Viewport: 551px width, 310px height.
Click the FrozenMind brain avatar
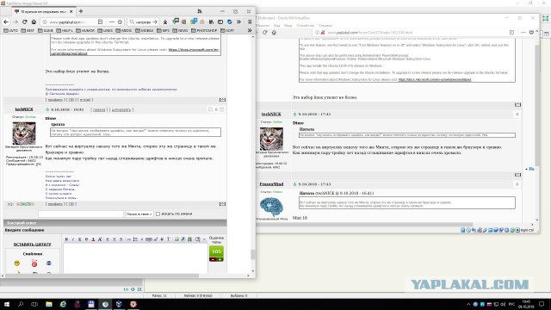[271, 207]
